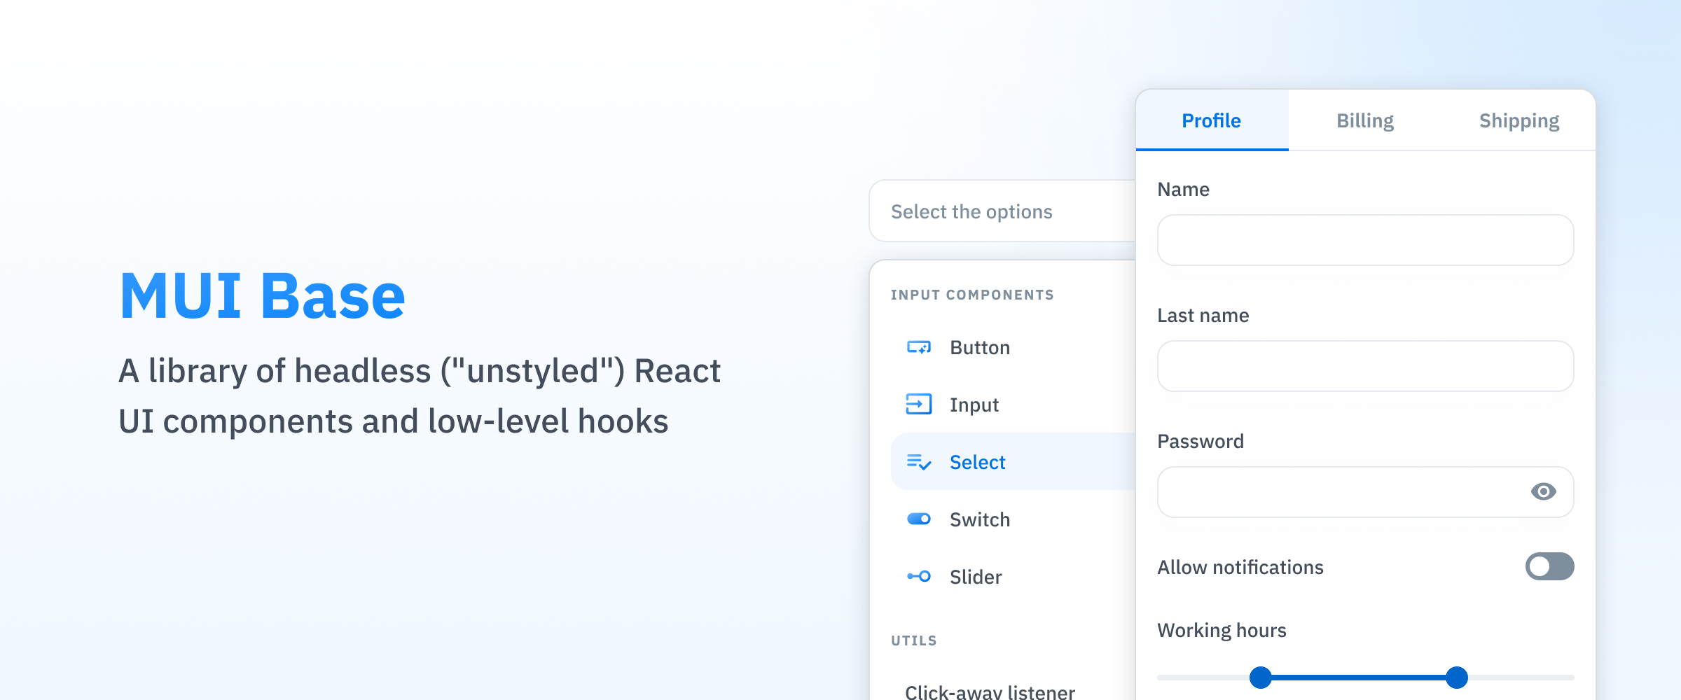Click the arrow-into-box icon next to Input
This screenshot has height=700, width=1681.
(918, 405)
